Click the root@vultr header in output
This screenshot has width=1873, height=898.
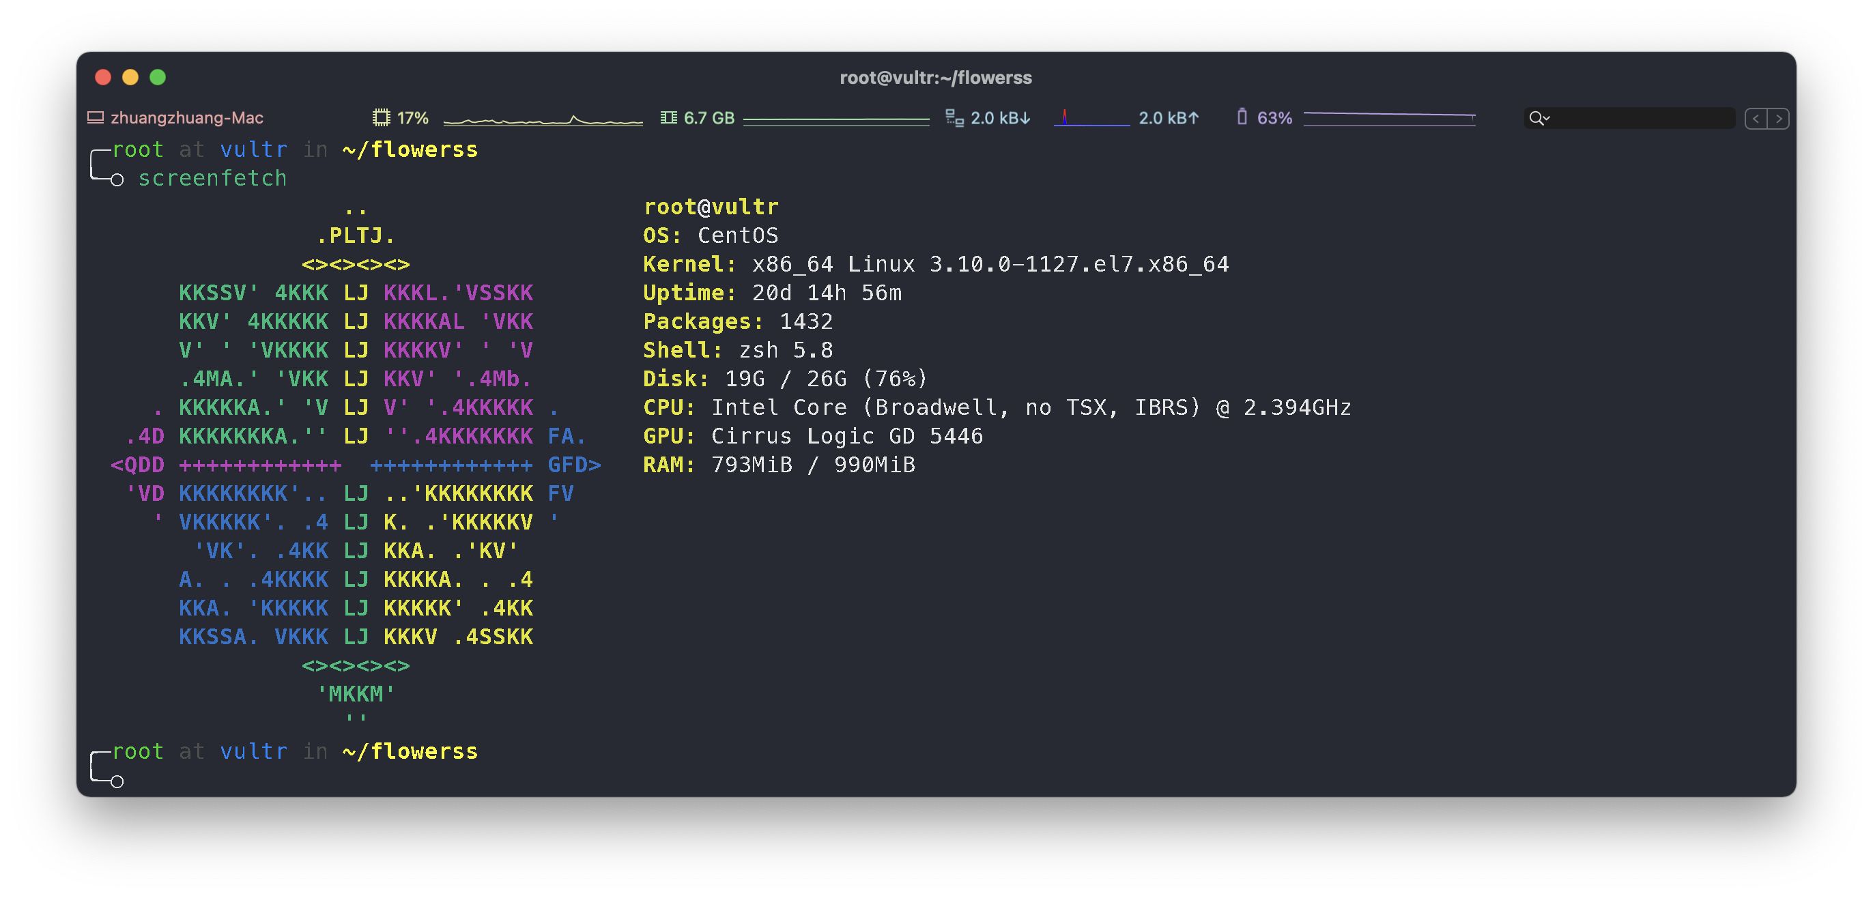pos(711,207)
